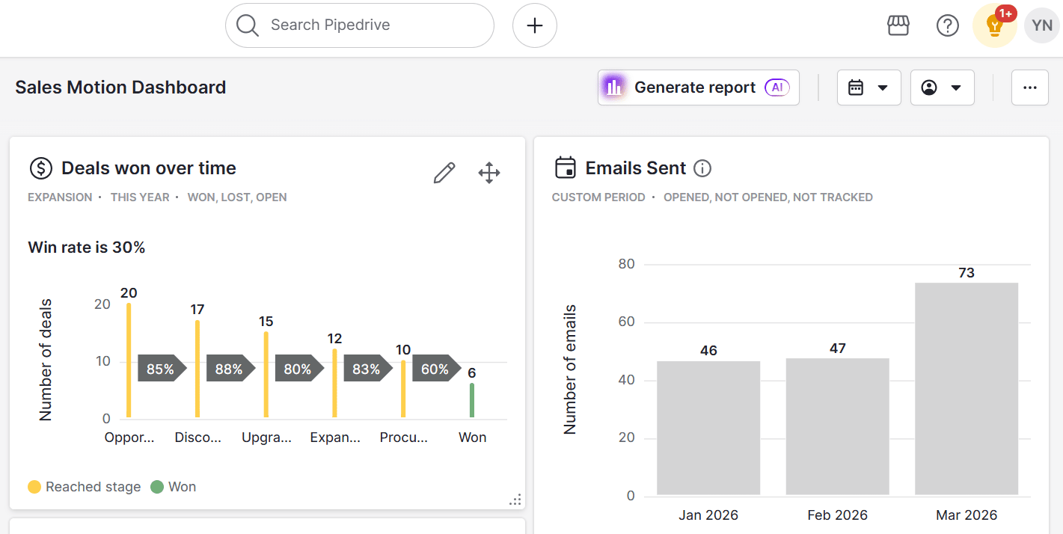The image size is (1063, 534).
Task: Open the help question mark icon
Action: (948, 25)
